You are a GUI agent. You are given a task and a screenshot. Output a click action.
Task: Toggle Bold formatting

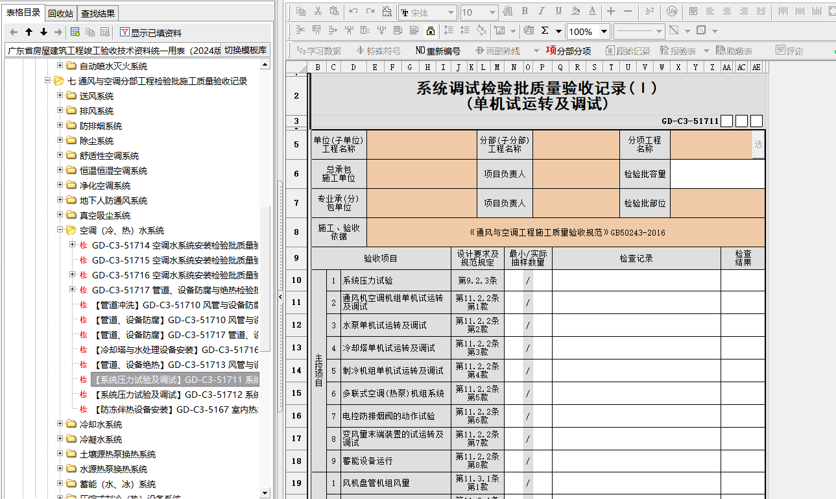pos(525,12)
